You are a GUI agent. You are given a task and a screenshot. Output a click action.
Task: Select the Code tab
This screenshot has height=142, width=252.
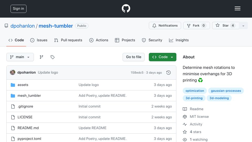(16, 40)
